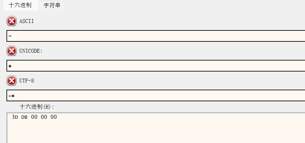Click the 十六进制(H): label

pyautogui.click(x=37, y=106)
